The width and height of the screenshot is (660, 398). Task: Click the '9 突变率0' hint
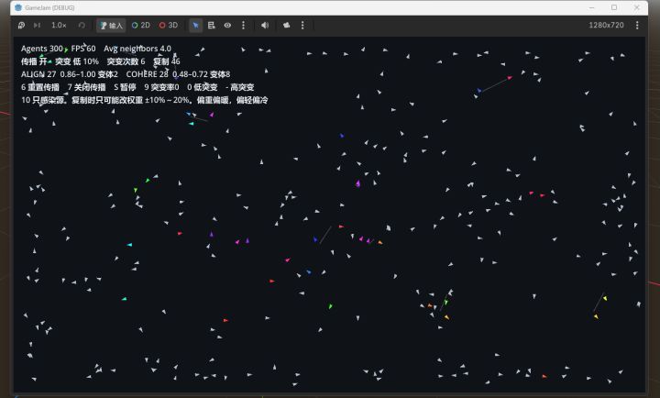pyautogui.click(x=161, y=87)
